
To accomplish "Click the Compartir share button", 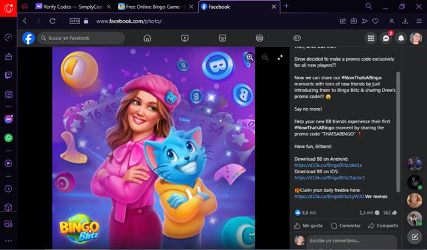I will (383, 225).
